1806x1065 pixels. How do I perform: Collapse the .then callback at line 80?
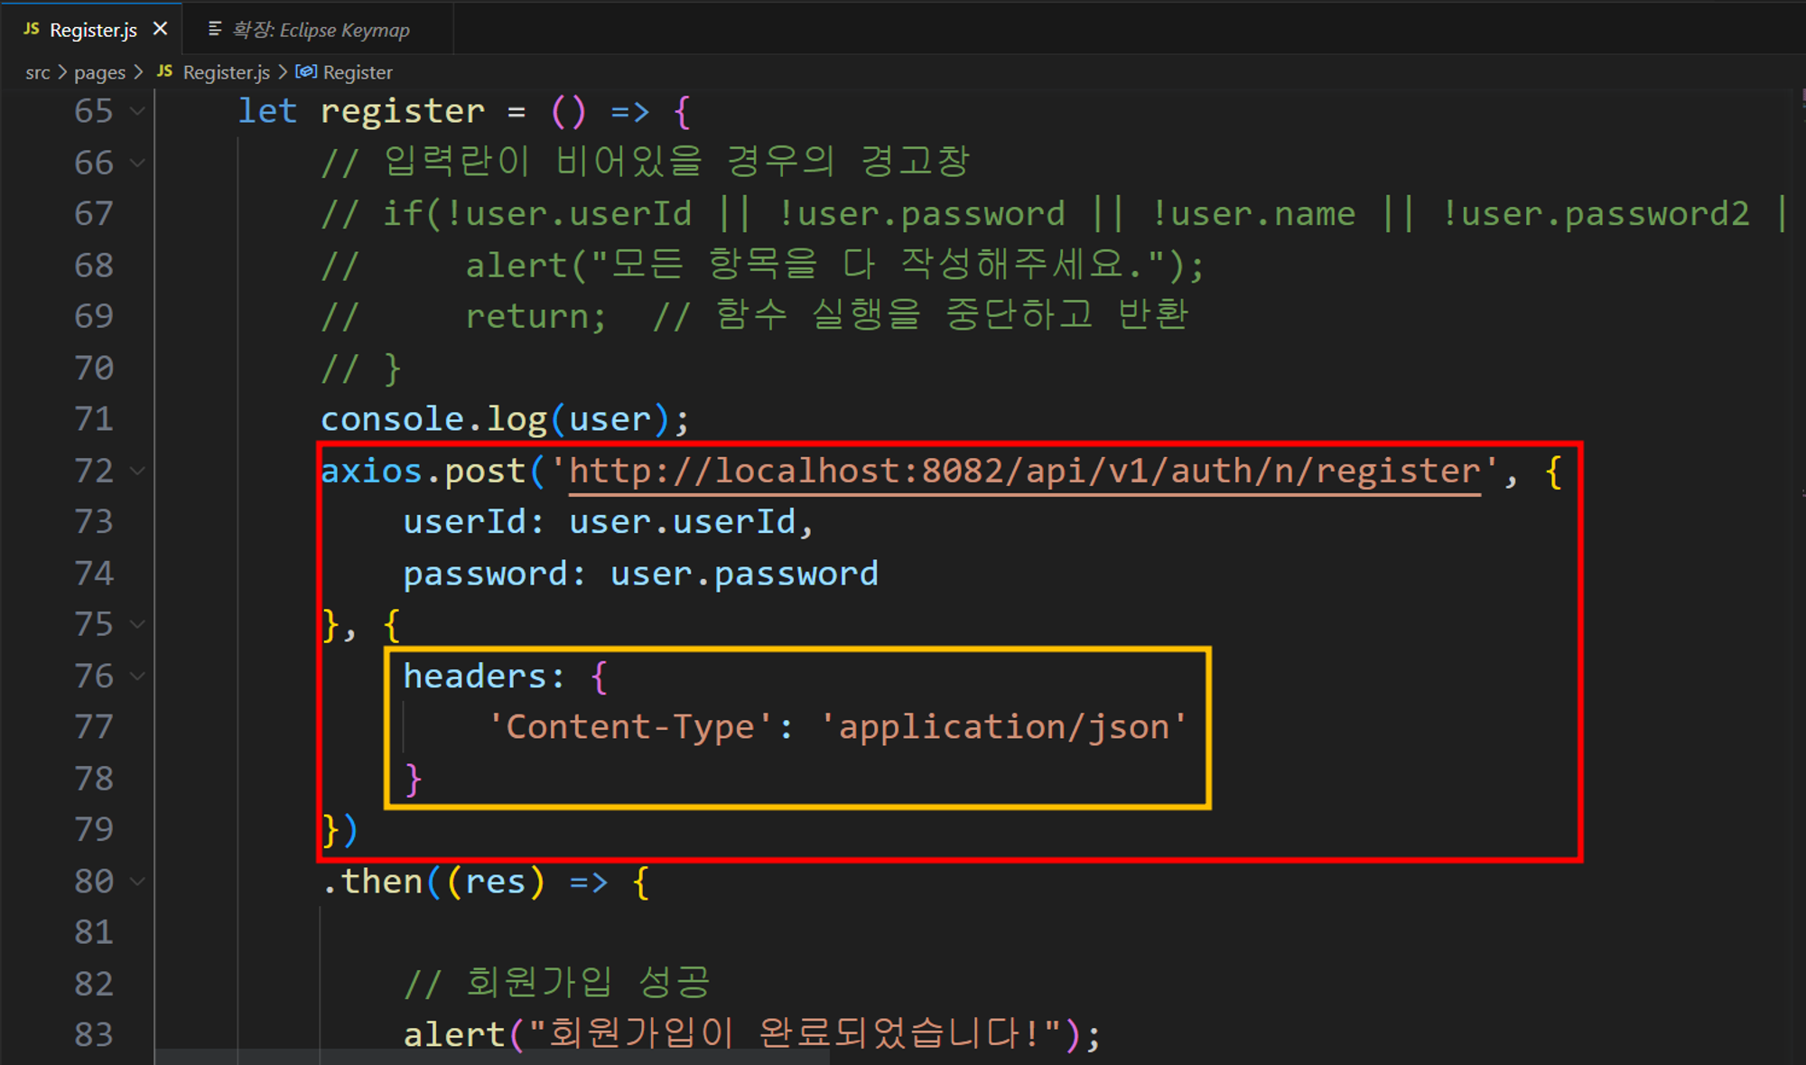click(137, 881)
